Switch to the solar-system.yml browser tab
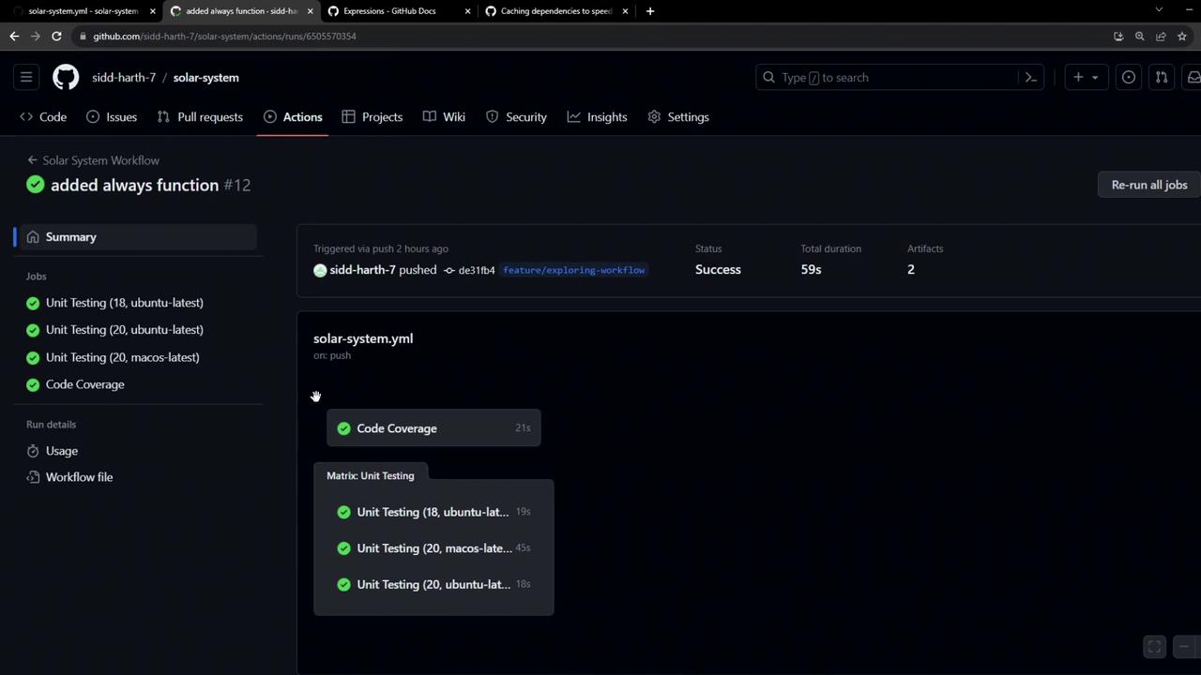 [x=83, y=11]
